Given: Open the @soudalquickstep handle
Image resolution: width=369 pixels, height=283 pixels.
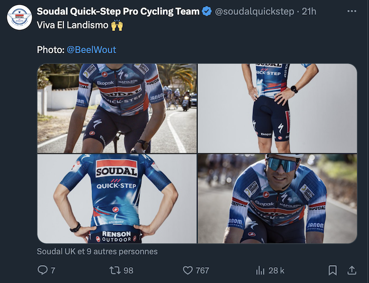Looking at the screenshot, I should tap(255, 11).
